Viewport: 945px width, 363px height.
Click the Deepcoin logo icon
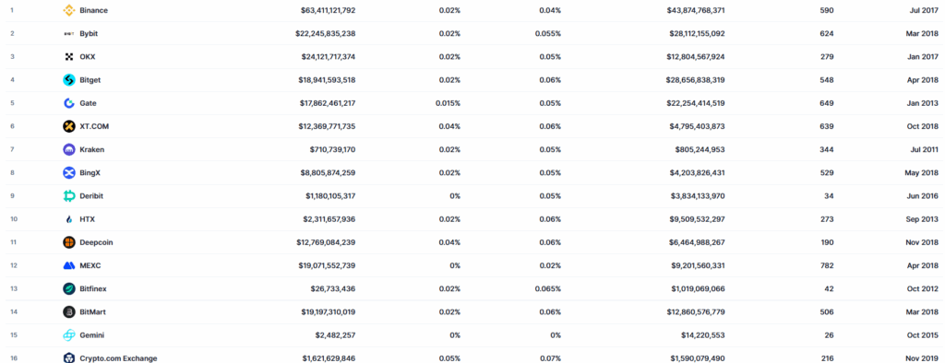68,242
